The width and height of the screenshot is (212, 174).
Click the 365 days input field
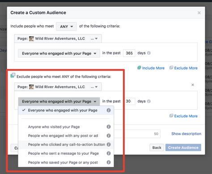[x=129, y=53]
